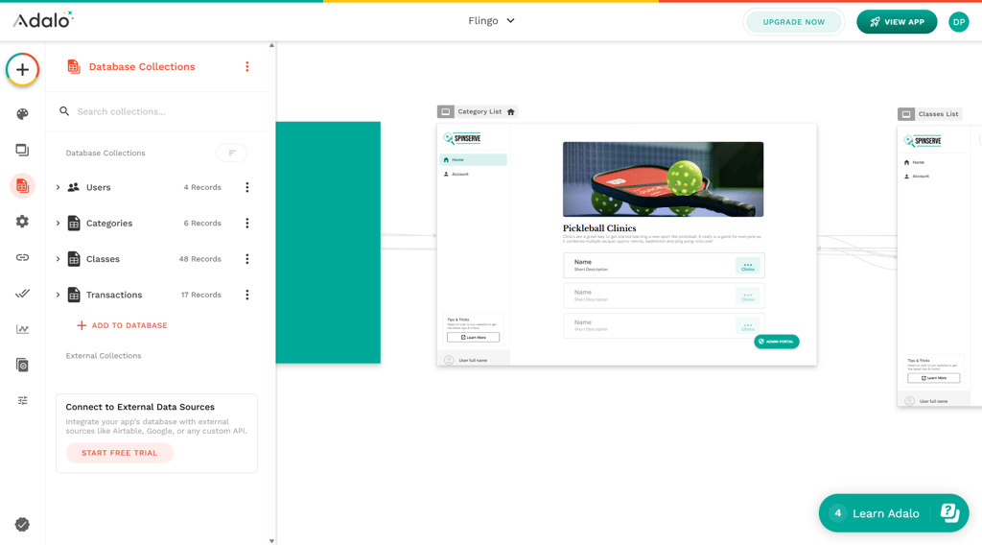Click Add to Database

point(122,325)
